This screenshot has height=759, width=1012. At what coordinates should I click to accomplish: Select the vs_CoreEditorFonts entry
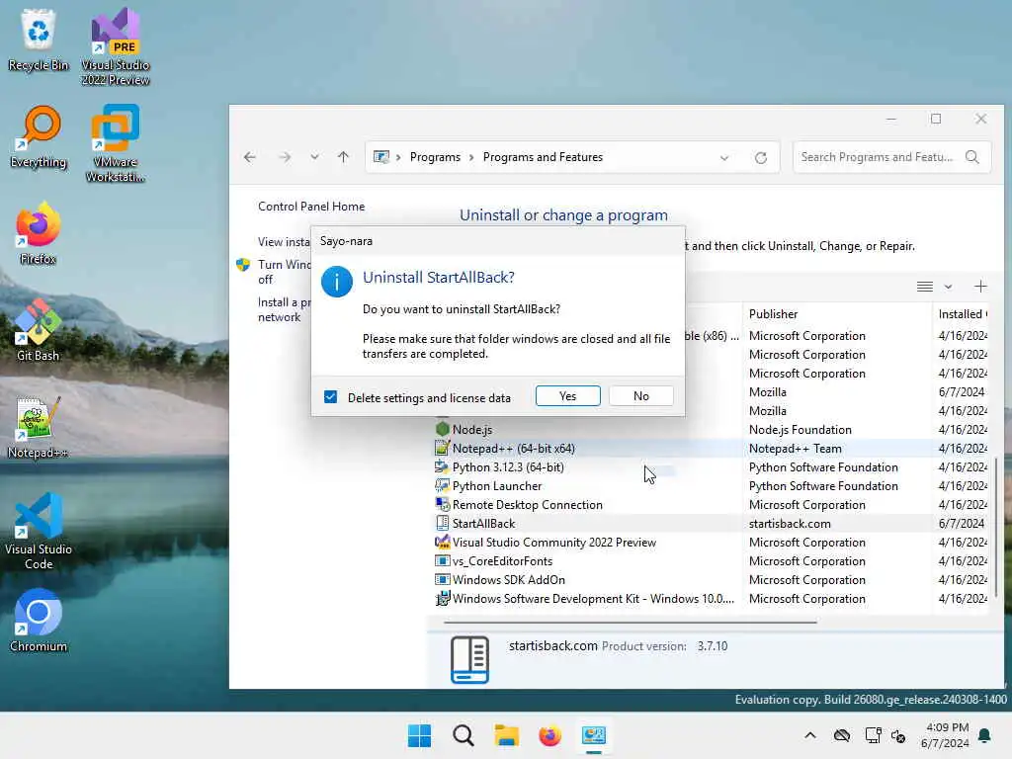point(708,561)
